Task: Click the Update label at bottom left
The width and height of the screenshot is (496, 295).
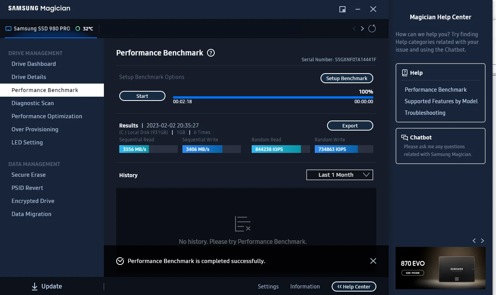Action: coord(52,287)
